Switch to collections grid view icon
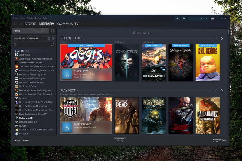 tap(52, 31)
